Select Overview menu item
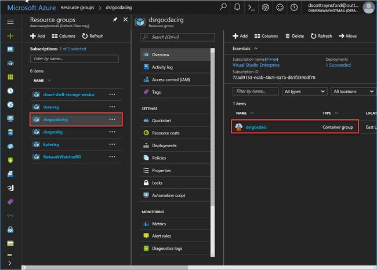 (175, 54)
